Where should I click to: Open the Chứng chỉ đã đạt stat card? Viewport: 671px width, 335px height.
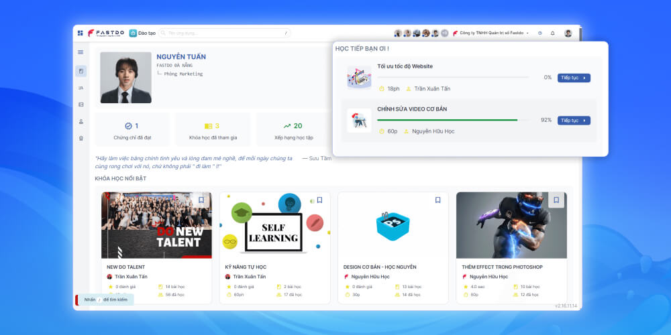[132, 129]
